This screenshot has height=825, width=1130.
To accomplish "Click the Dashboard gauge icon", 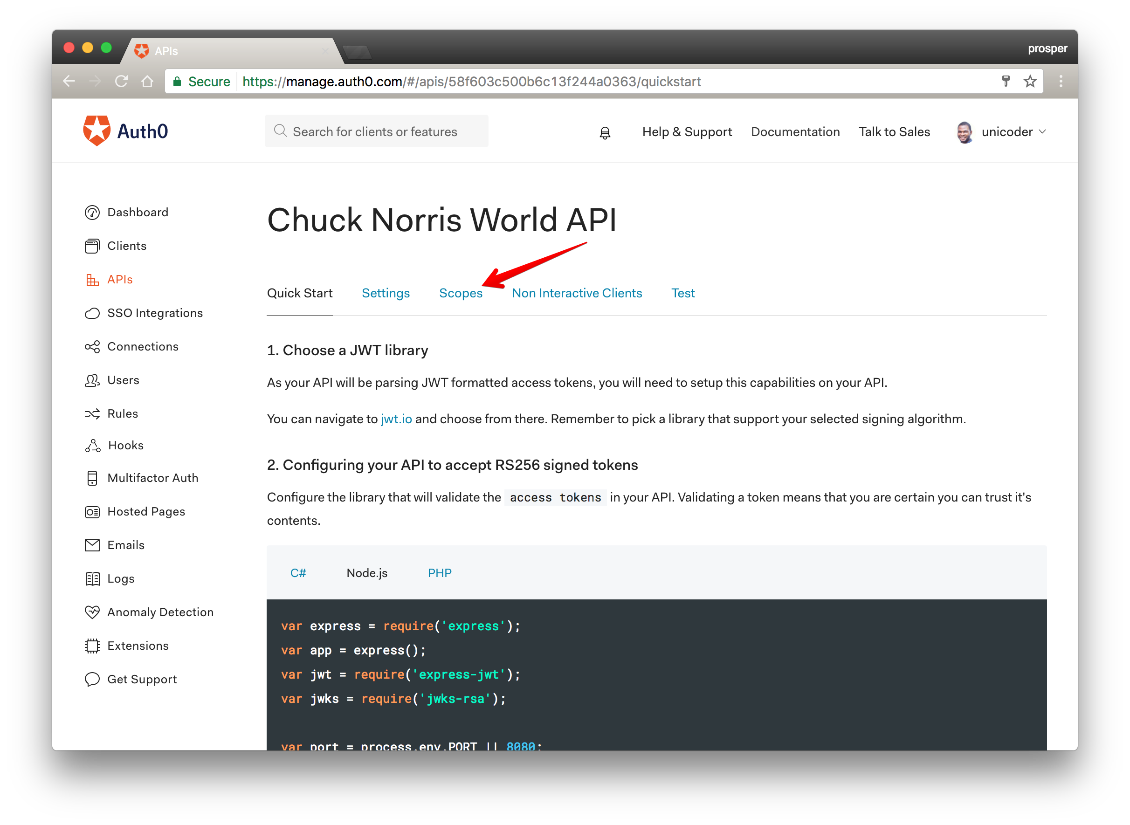I will (x=92, y=212).
